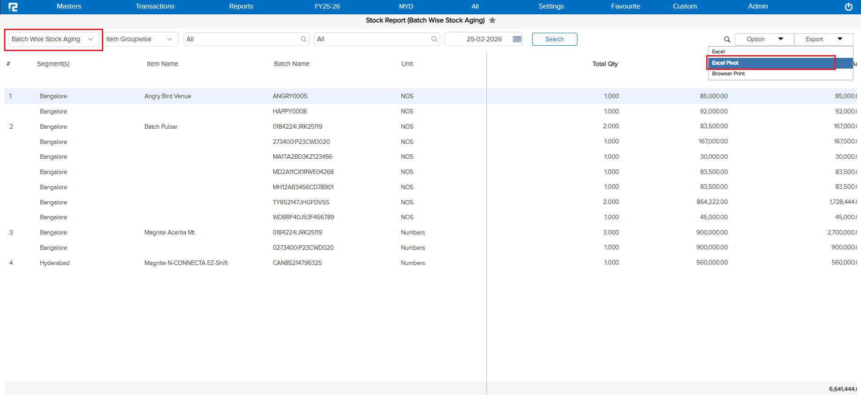This screenshot has height=395, width=861.
Task: Click the second All filter input
Action: 377,39
